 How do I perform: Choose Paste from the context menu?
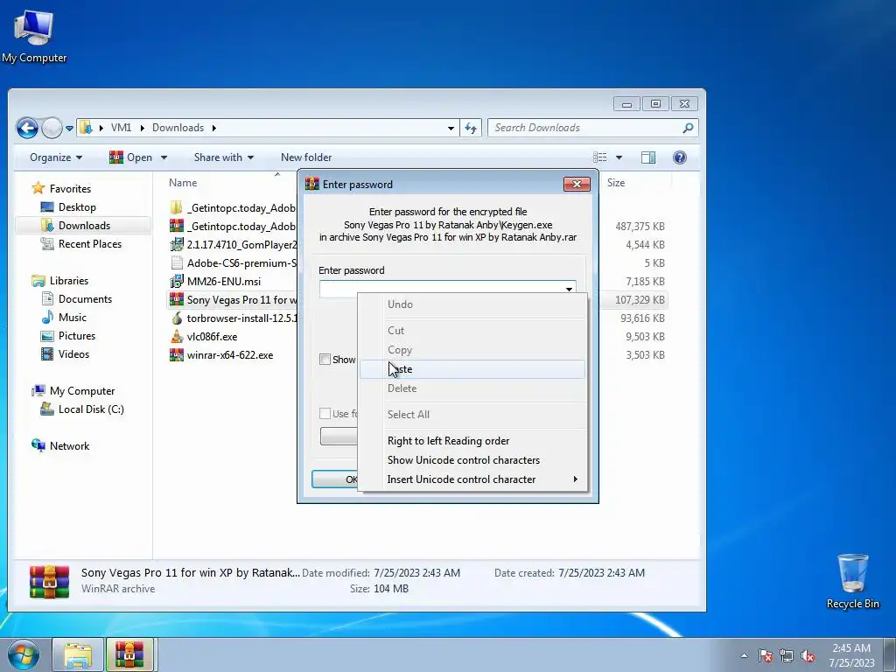tap(472, 369)
